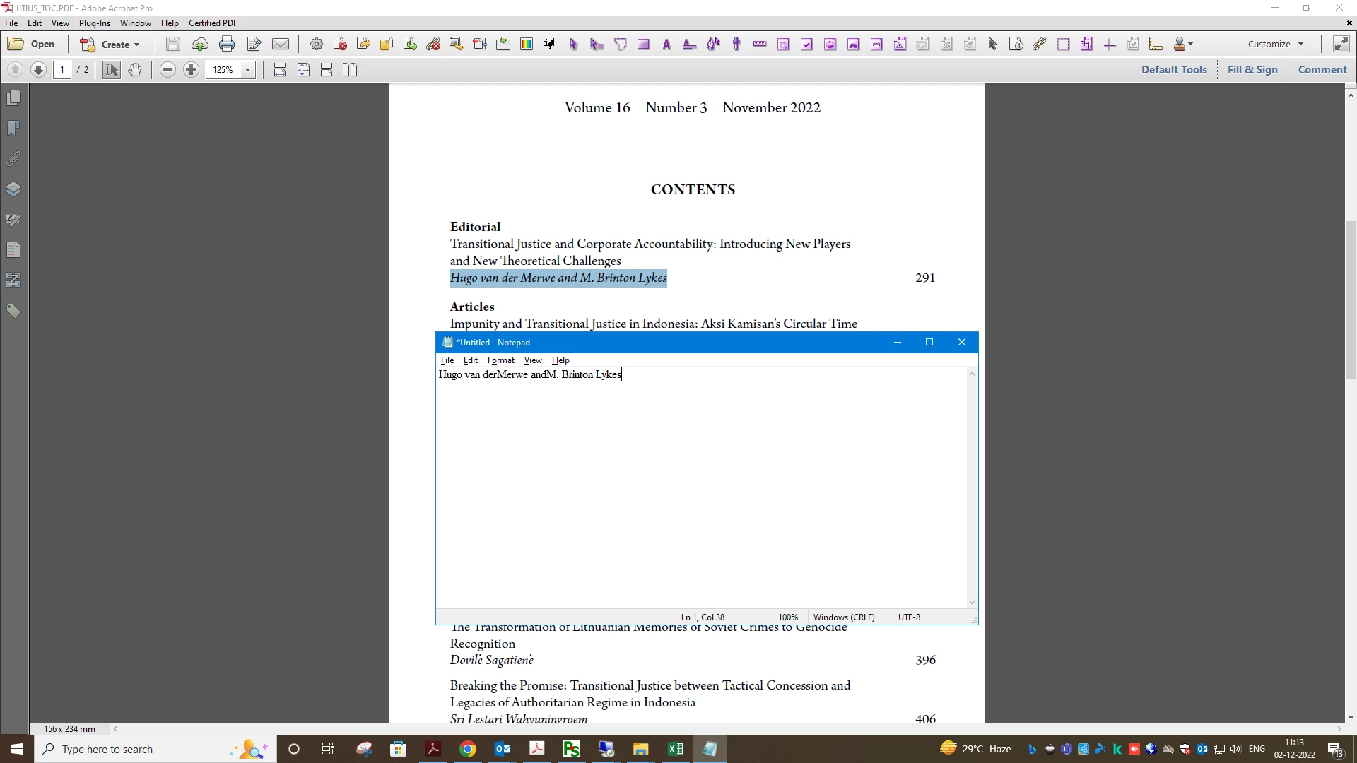Click the preferences gear toolbar icon
Screen dimensions: 1357x763
(x=317, y=44)
